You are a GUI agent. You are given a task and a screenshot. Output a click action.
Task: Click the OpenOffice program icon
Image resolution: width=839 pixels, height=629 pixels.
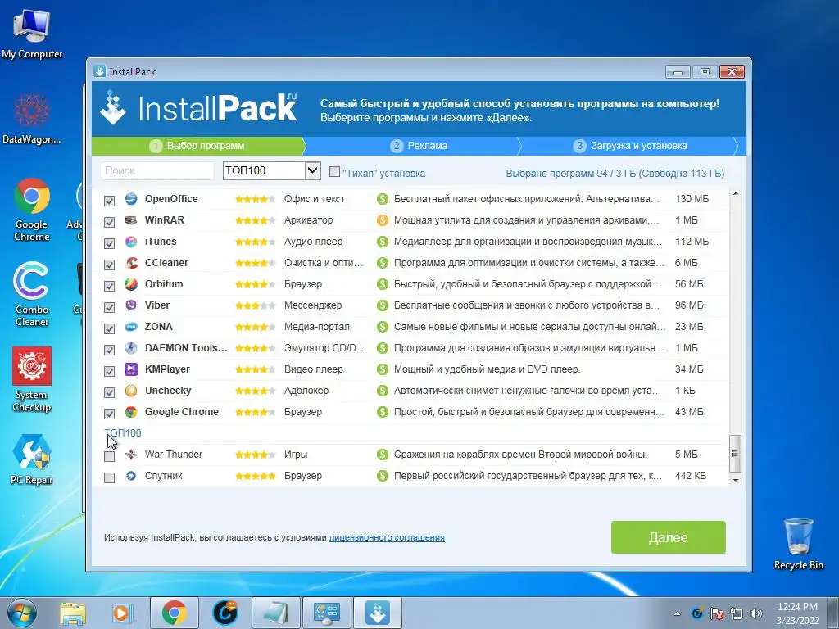pyautogui.click(x=131, y=199)
